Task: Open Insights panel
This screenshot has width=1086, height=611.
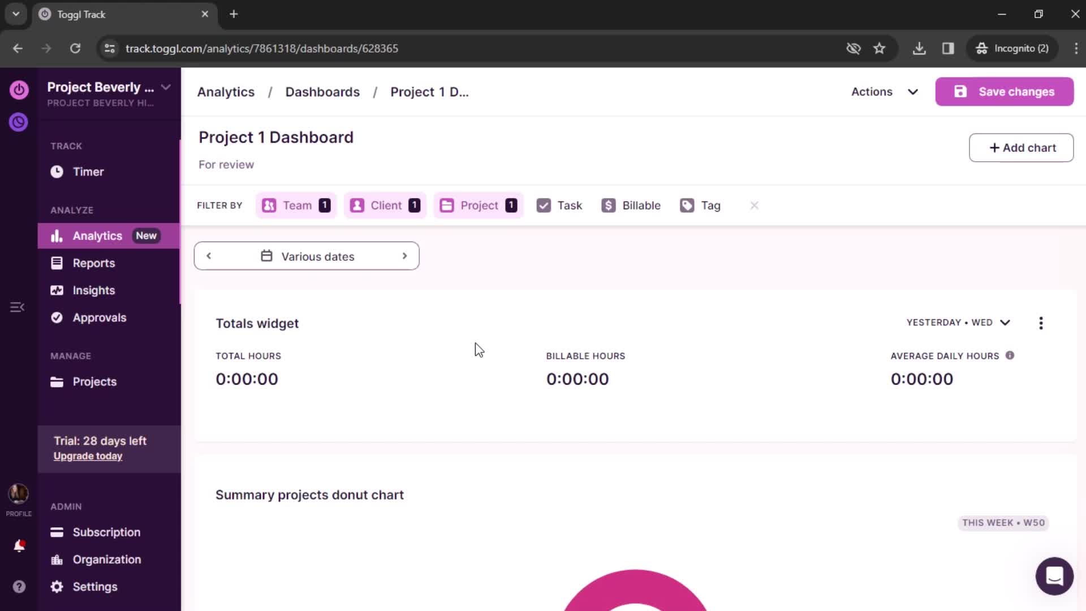Action: (x=93, y=290)
